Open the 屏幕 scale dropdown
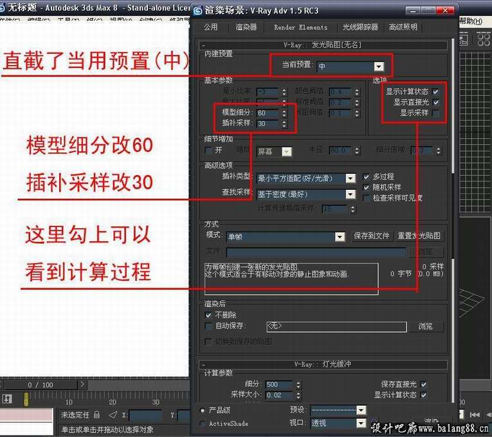Image resolution: width=492 pixels, height=437 pixels. pyautogui.click(x=286, y=152)
